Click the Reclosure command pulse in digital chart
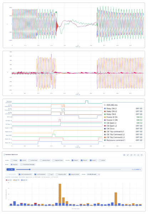This screenshot has height=214, width=148. click(x=87, y=102)
